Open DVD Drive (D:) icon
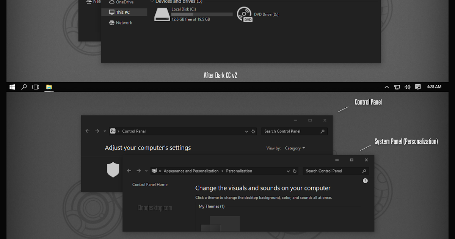455x239 pixels. click(245, 14)
